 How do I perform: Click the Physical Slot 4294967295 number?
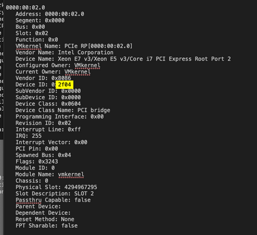pos(81,187)
